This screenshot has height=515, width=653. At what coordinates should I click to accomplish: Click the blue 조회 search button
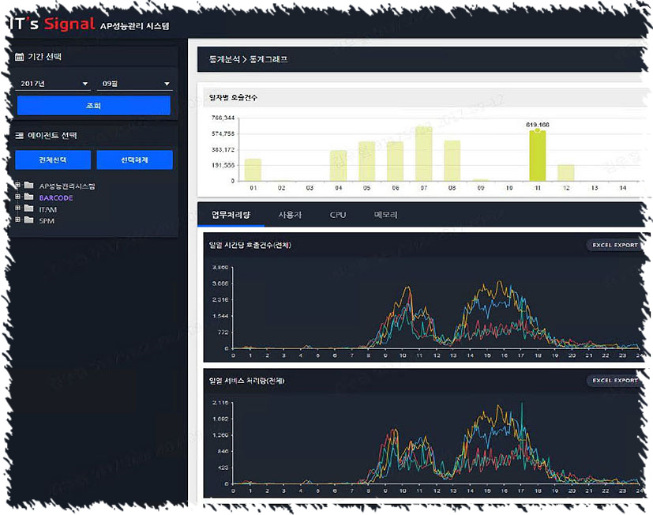(x=94, y=105)
